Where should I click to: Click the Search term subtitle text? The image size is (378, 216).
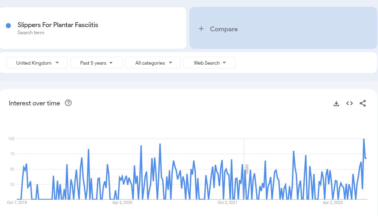31,33
